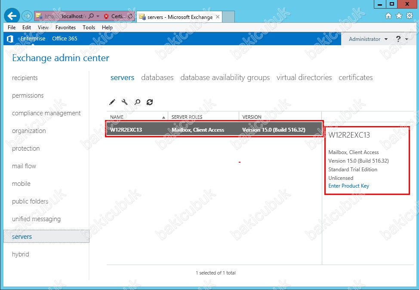Open the blank new tab button
The image size is (419, 290).
[228, 17]
